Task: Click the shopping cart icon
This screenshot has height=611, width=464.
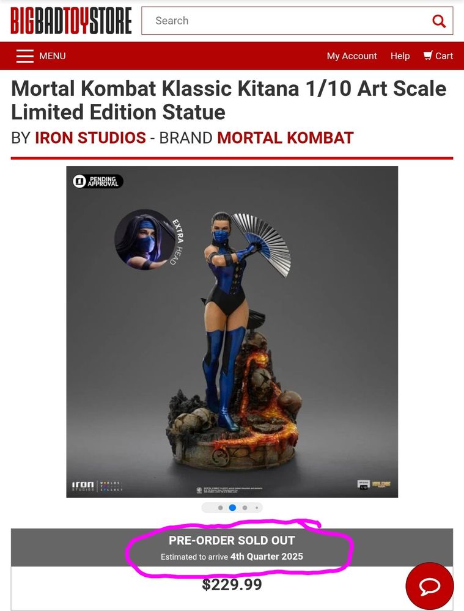Action: [428, 56]
